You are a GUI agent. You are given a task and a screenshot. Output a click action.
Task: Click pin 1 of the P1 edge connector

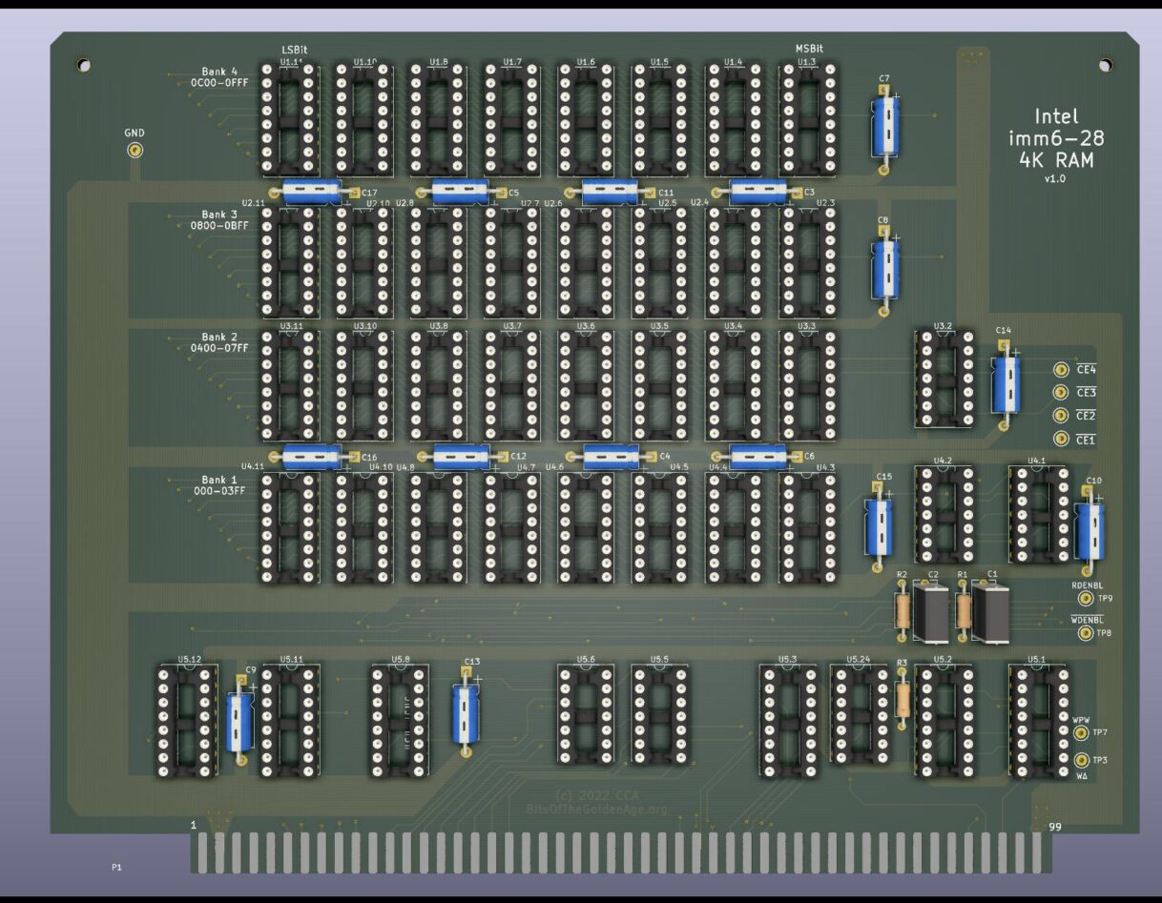[x=202, y=853]
